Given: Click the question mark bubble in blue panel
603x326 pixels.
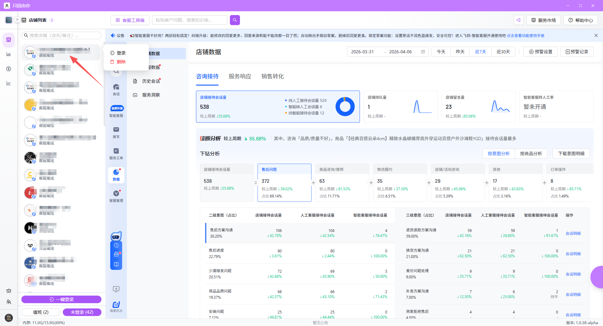Looking at the screenshot, I should coord(116,245).
